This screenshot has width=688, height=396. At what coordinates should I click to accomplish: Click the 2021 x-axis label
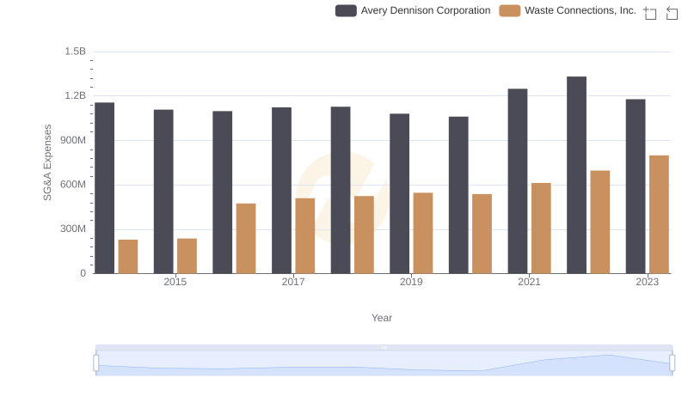(529, 282)
